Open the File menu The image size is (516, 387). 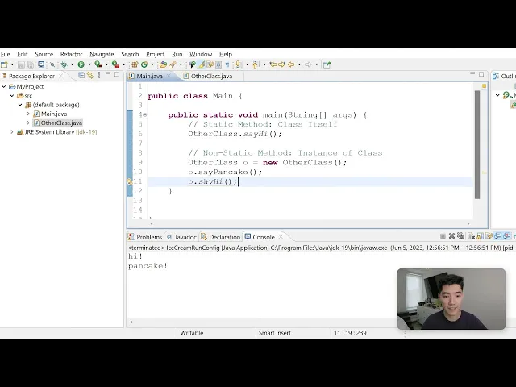click(x=6, y=54)
